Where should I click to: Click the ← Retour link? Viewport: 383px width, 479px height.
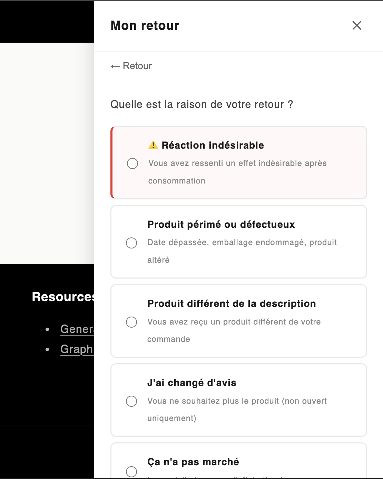tap(131, 66)
